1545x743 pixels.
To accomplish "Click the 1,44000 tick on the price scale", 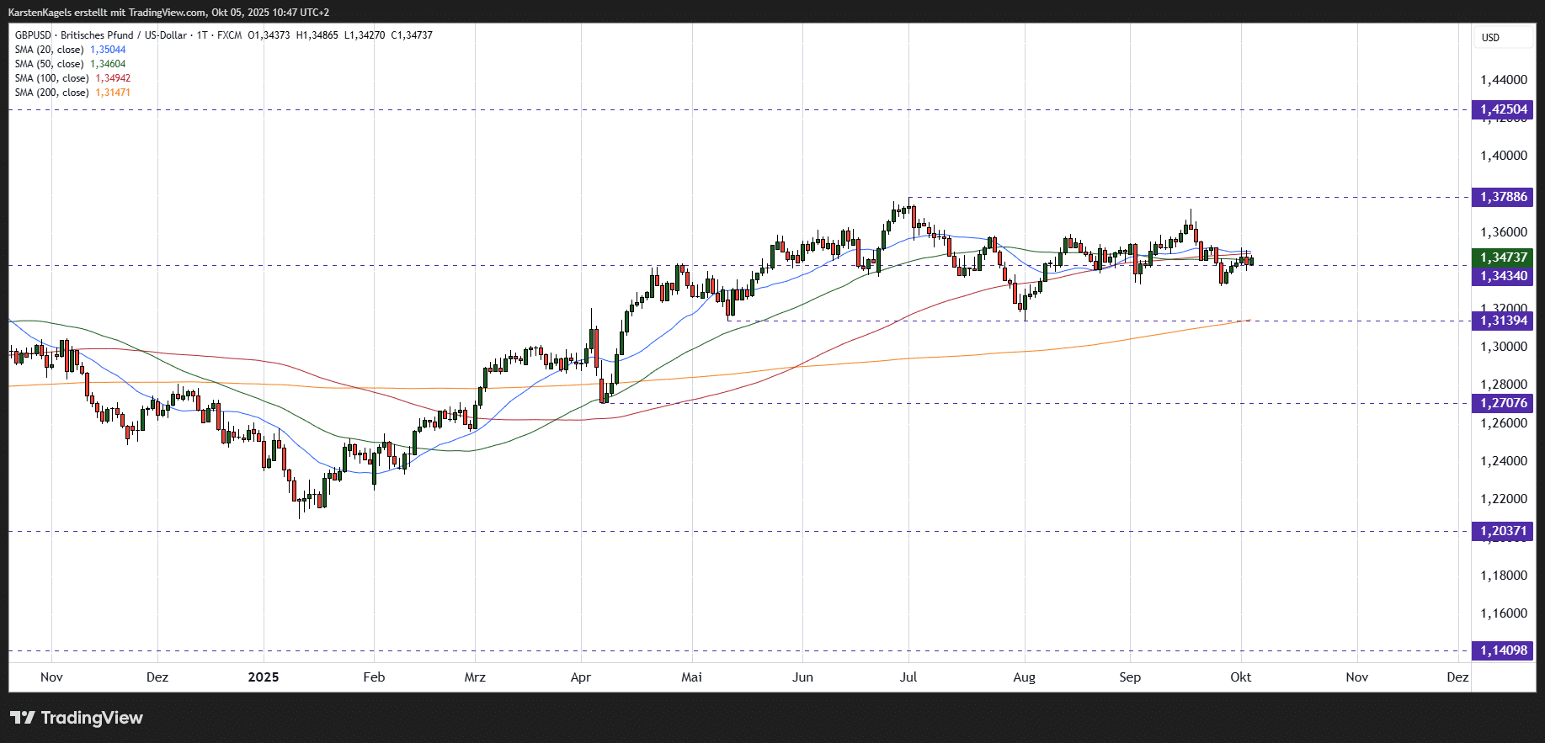I will [x=1503, y=80].
